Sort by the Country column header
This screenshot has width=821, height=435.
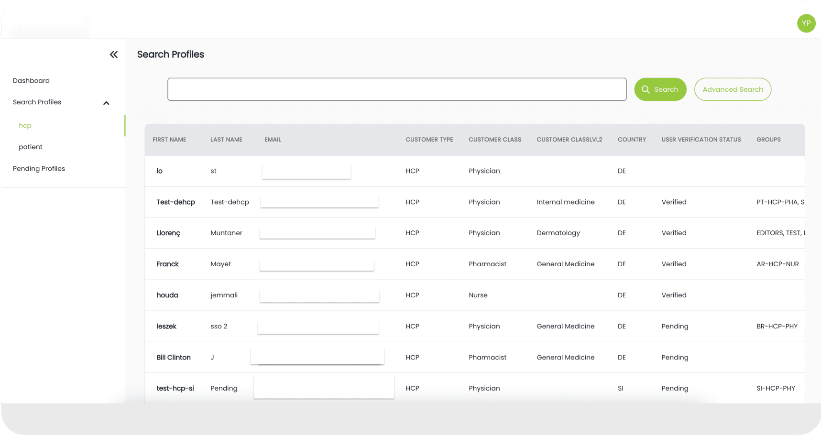click(631, 140)
